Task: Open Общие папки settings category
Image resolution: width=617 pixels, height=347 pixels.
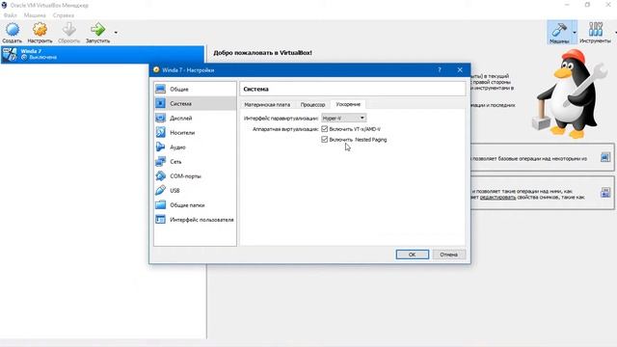Action: pyautogui.click(x=195, y=205)
